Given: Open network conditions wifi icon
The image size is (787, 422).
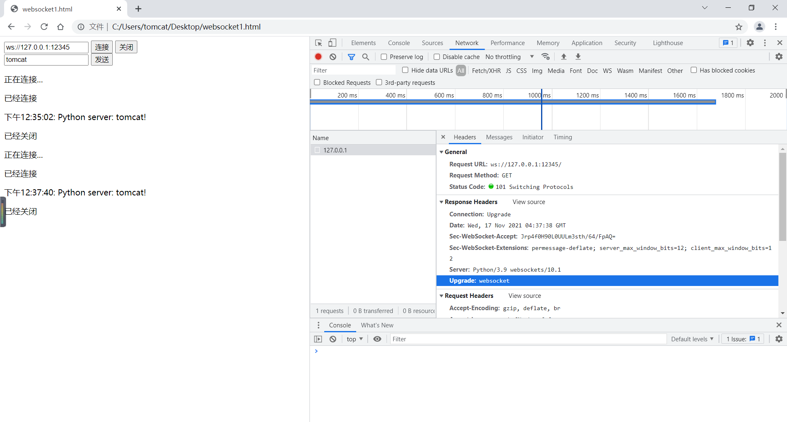Looking at the screenshot, I should click(545, 57).
